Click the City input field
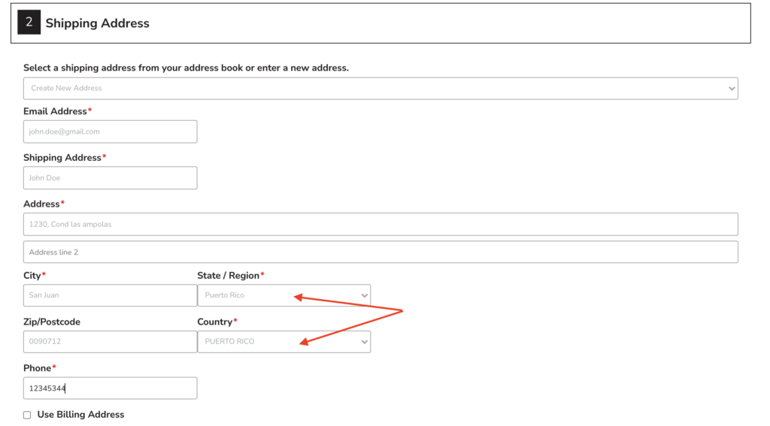The image size is (770, 426). click(x=110, y=295)
